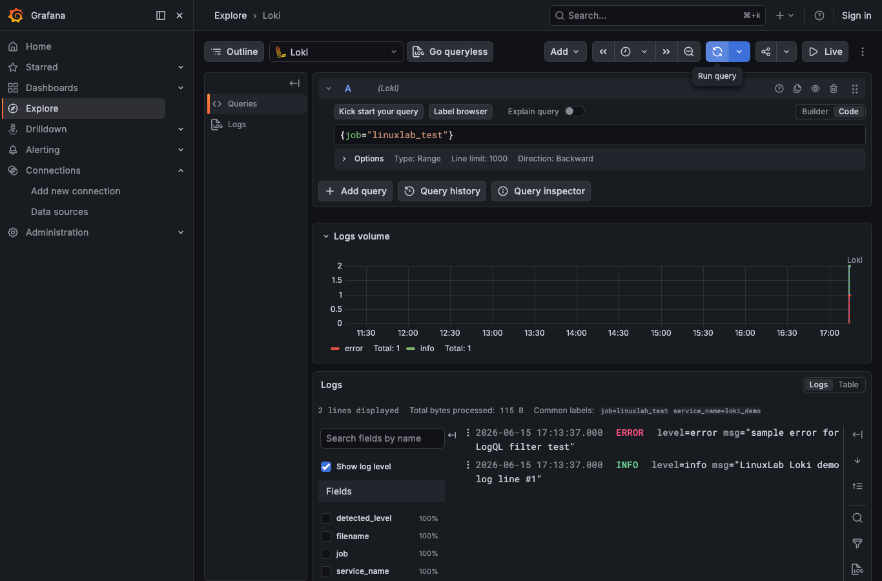
Task: Open the help question mark icon
Action: click(819, 15)
